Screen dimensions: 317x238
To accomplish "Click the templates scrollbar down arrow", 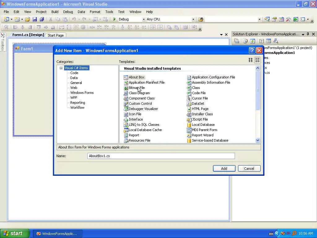I will point(258,140).
